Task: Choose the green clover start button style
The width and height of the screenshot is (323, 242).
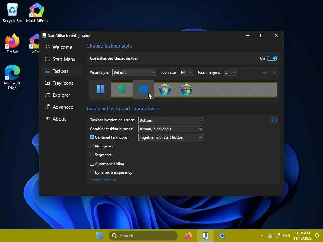Action: coord(122,89)
